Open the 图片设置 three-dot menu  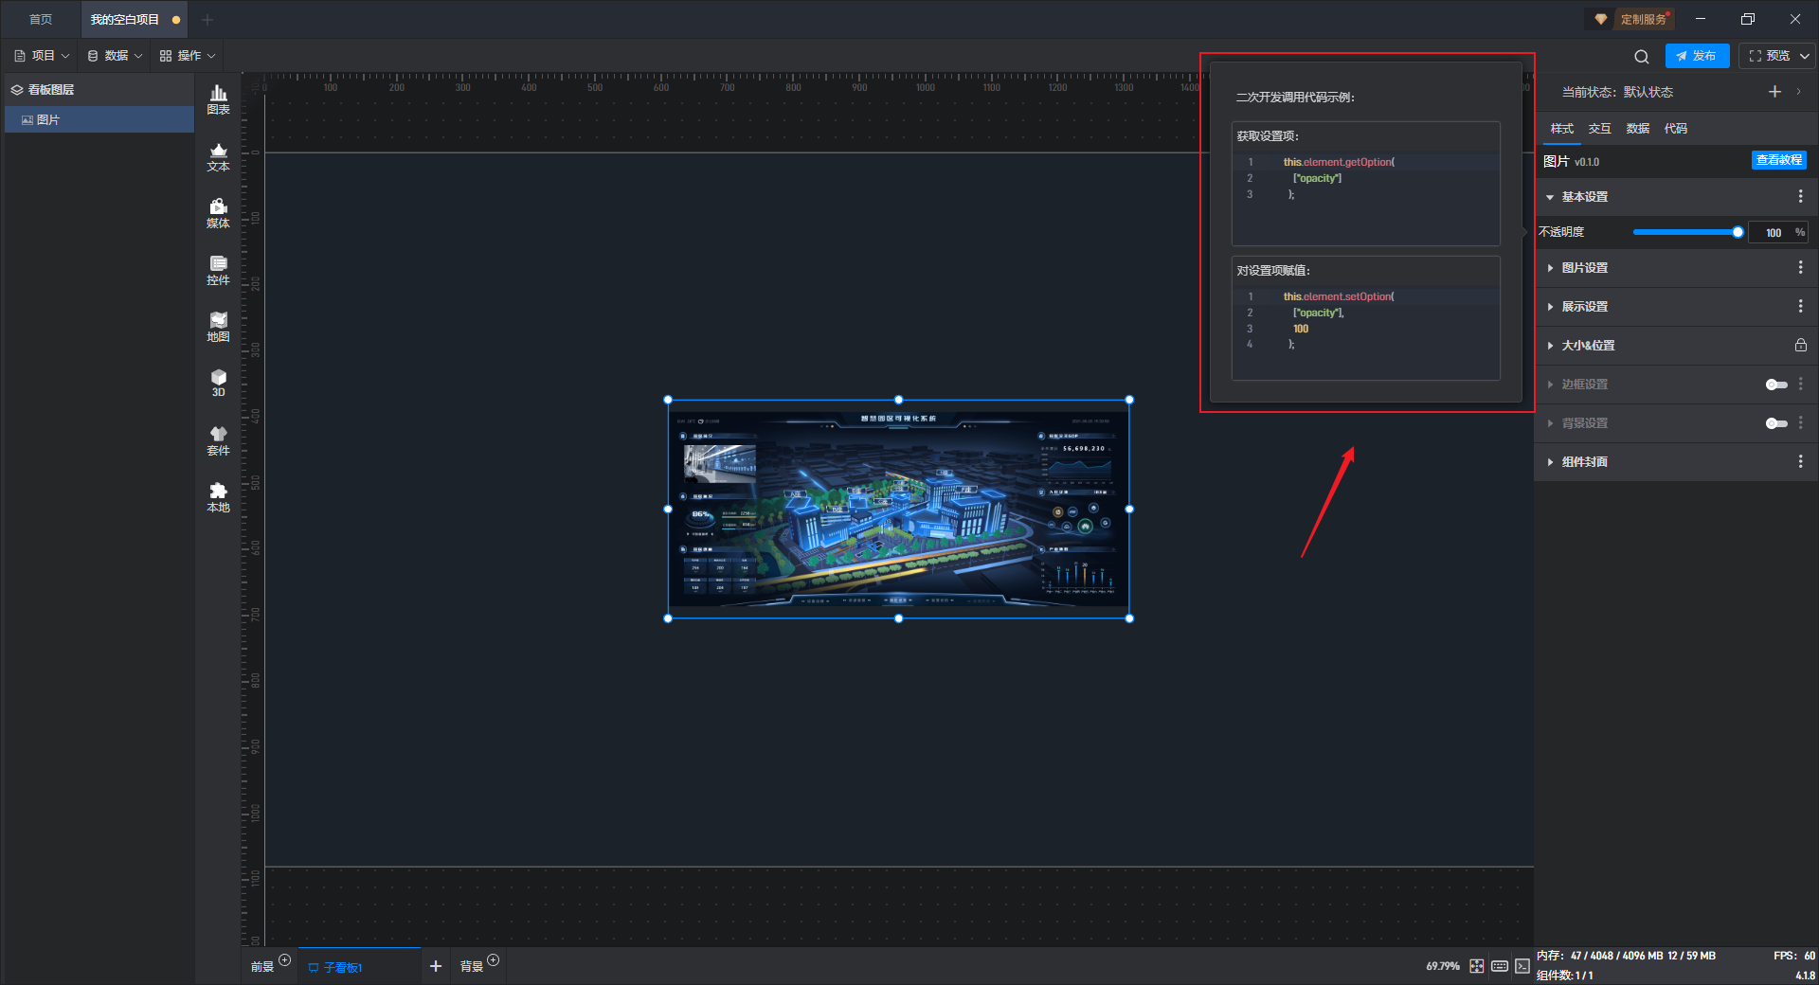[1800, 268]
